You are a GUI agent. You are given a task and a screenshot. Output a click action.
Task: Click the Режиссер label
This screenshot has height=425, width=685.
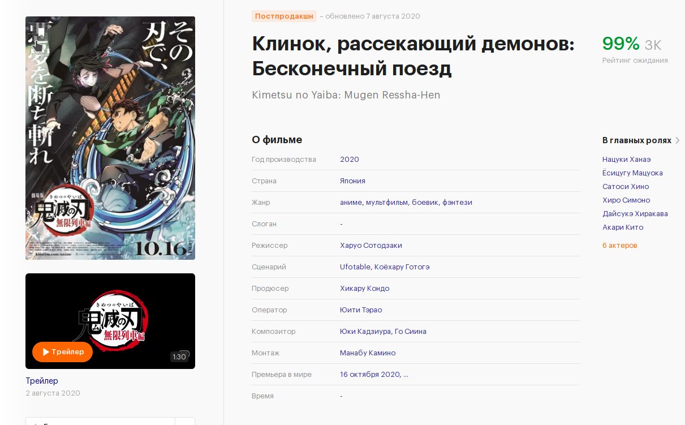point(270,246)
